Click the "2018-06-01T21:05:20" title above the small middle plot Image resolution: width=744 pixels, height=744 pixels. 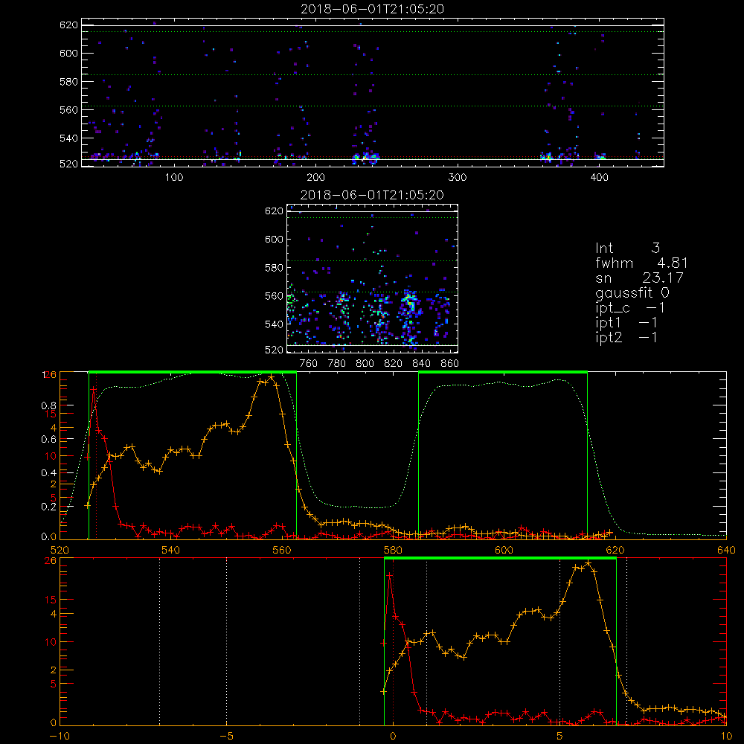click(x=373, y=194)
